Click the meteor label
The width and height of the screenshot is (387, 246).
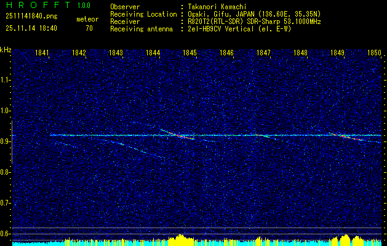[87, 19]
